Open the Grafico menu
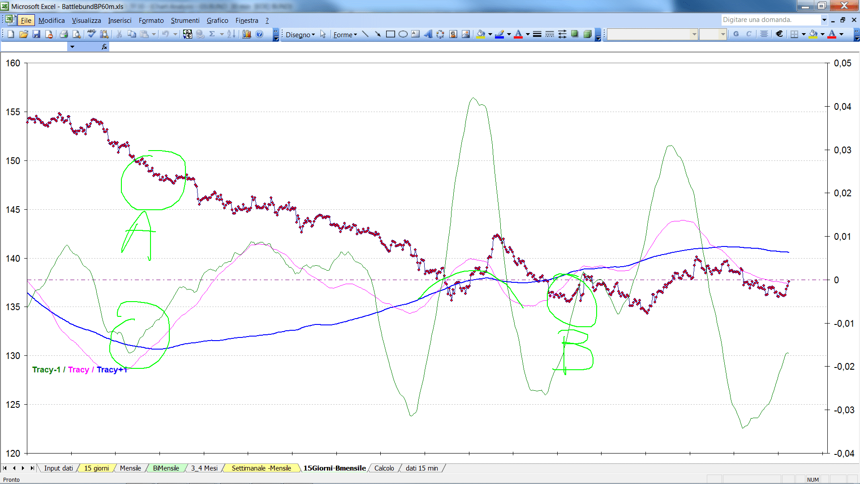 (217, 20)
